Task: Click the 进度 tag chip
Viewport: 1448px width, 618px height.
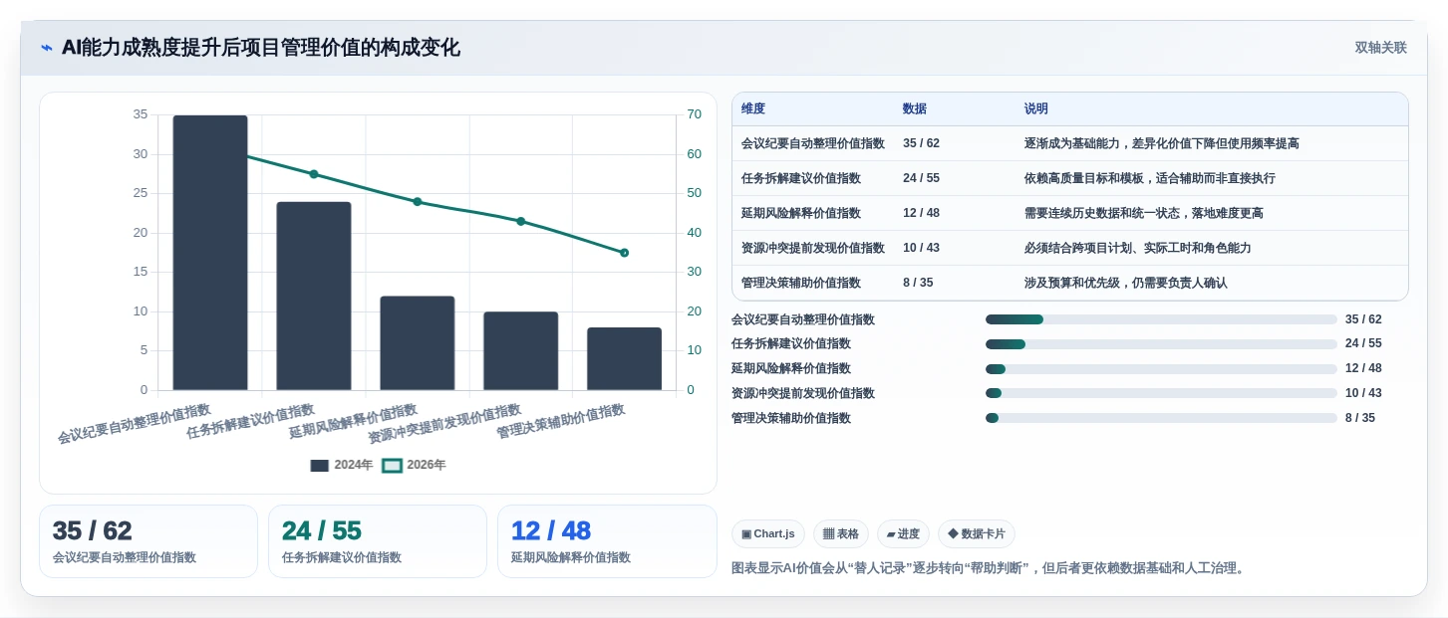Action: pyautogui.click(x=903, y=534)
